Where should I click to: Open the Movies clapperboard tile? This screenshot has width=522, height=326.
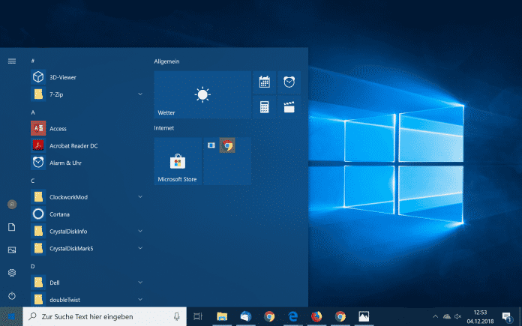click(289, 107)
